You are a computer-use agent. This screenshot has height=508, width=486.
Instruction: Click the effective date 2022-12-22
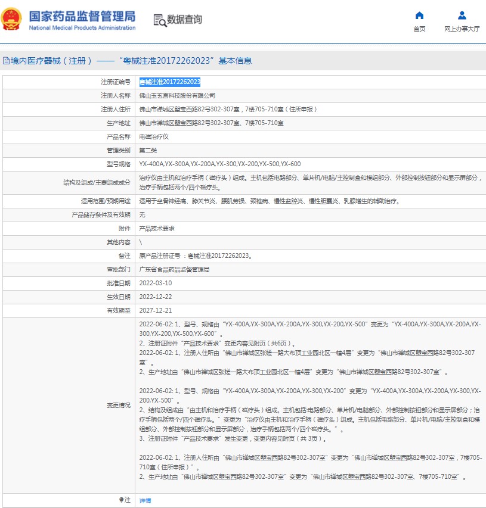[156, 297]
